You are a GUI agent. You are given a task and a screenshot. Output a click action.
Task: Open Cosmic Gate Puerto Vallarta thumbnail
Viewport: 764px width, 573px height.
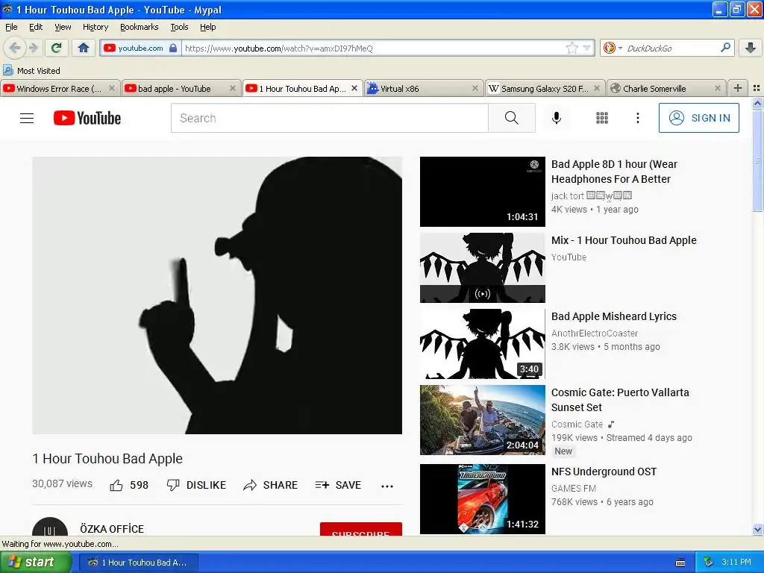point(483,420)
